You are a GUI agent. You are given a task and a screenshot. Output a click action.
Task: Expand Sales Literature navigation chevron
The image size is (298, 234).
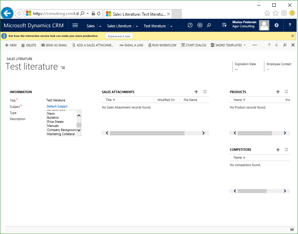coord(137,26)
